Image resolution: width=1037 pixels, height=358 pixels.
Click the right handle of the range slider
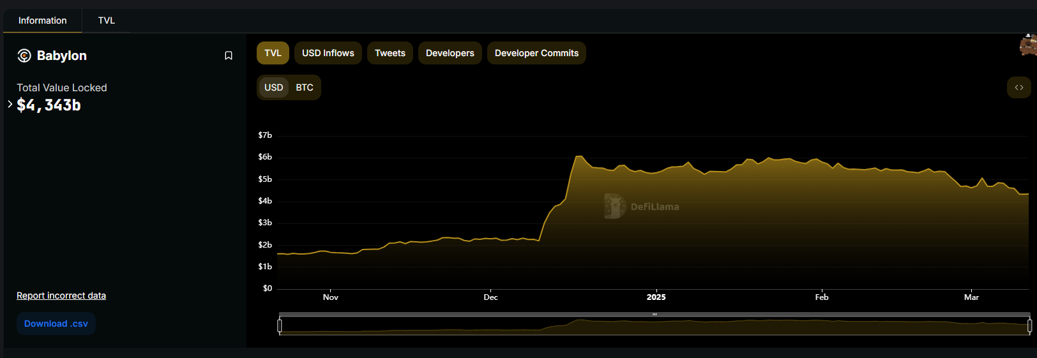coord(1029,325)
